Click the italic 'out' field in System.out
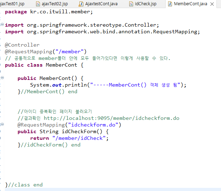This screenshot has height=191, width=221. click(57, 85)
